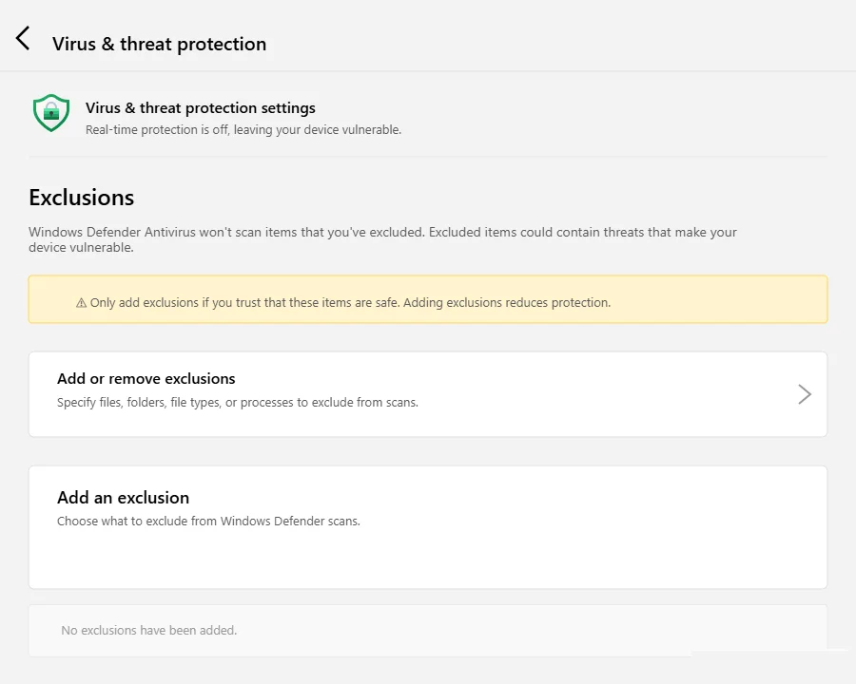Click the warning triangle in the yellow banner
This screenshot has width=856, height=684.
click(81, 303)
